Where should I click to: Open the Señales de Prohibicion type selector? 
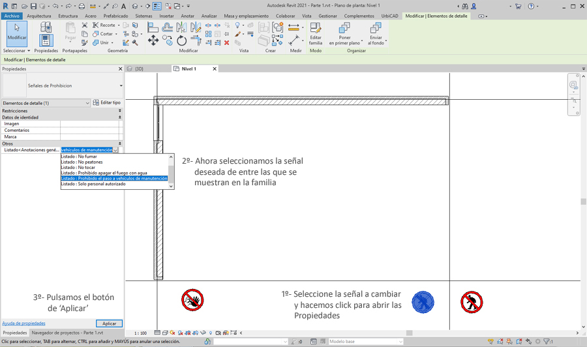point(121,85)
